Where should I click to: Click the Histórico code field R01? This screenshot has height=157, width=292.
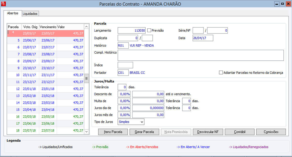pos(123,45)
